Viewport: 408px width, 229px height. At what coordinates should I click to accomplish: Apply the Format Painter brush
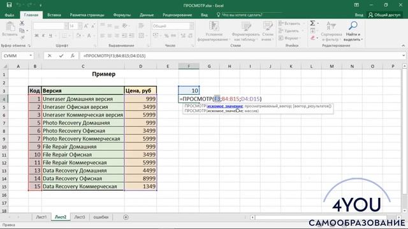coord(22,38)
